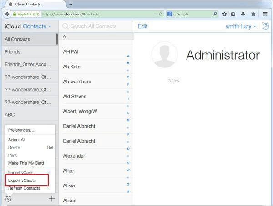This screenshot has width=273, height=206.
Task: Select the Friends group
Action: [x=30, y=52]
